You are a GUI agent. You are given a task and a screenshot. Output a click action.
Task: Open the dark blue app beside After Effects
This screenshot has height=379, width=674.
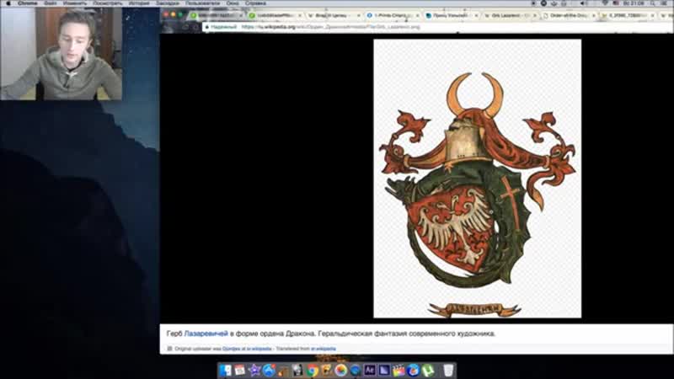pos(384,370)
